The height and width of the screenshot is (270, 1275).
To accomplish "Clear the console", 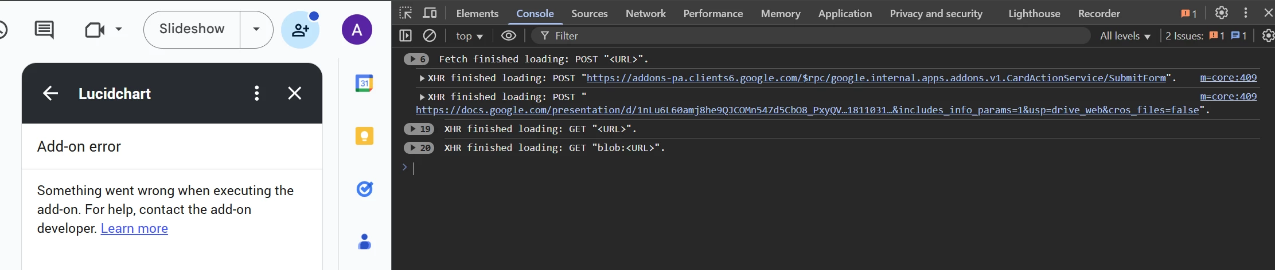I will coord(429,36).
